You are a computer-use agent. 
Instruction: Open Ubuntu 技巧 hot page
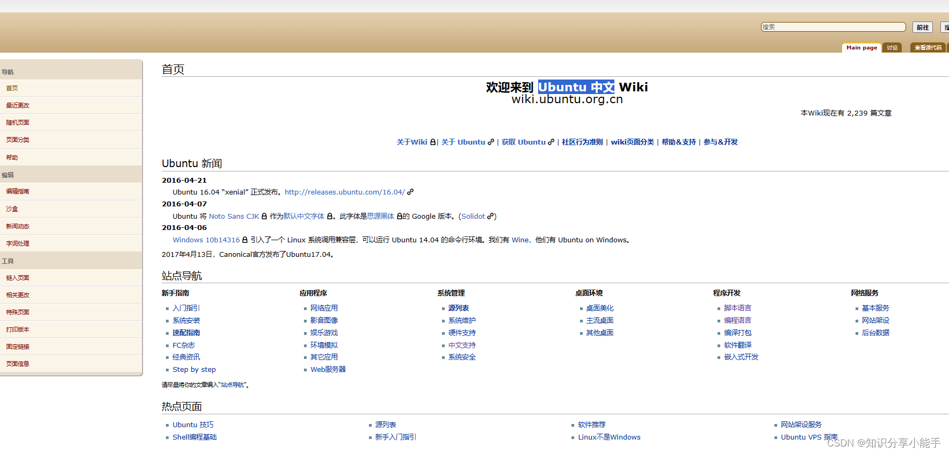tap(193, 425)
